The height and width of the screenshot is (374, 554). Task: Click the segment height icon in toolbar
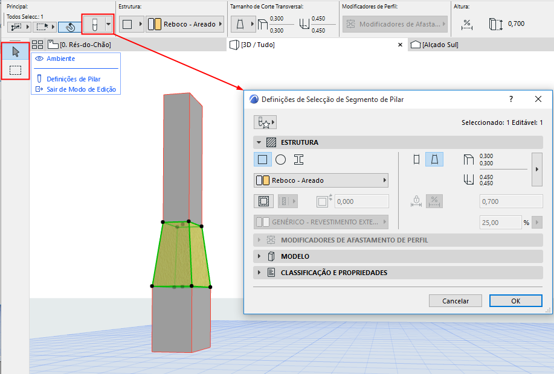(x=495, y=24)
